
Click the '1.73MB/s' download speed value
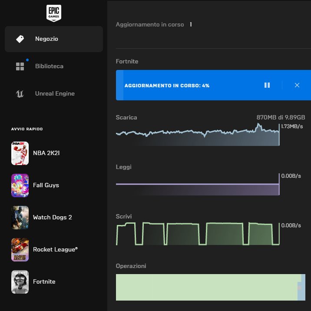point(292,126)
